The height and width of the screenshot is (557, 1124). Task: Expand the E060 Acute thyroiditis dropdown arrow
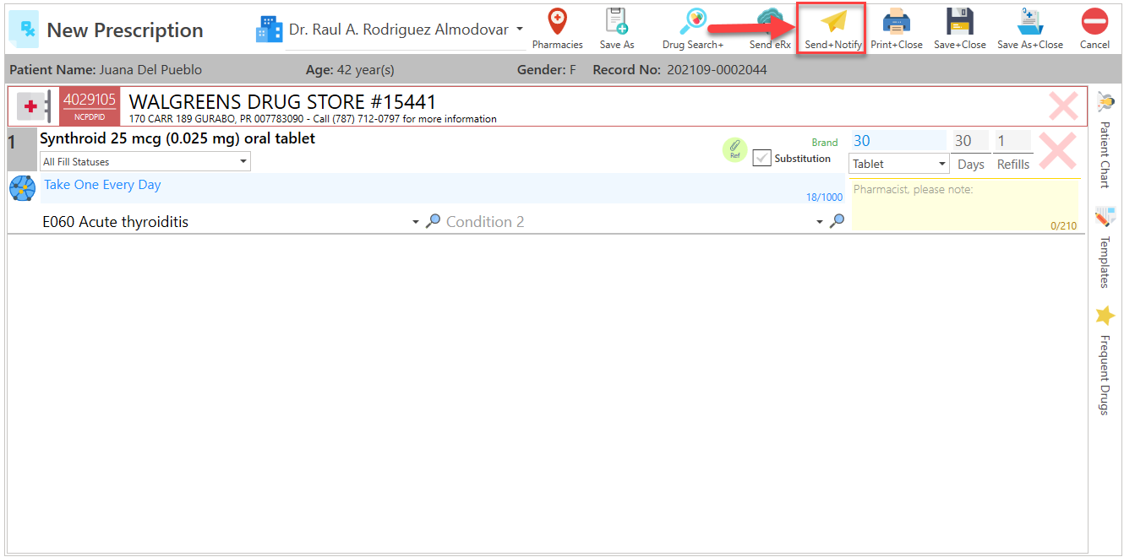416,222
